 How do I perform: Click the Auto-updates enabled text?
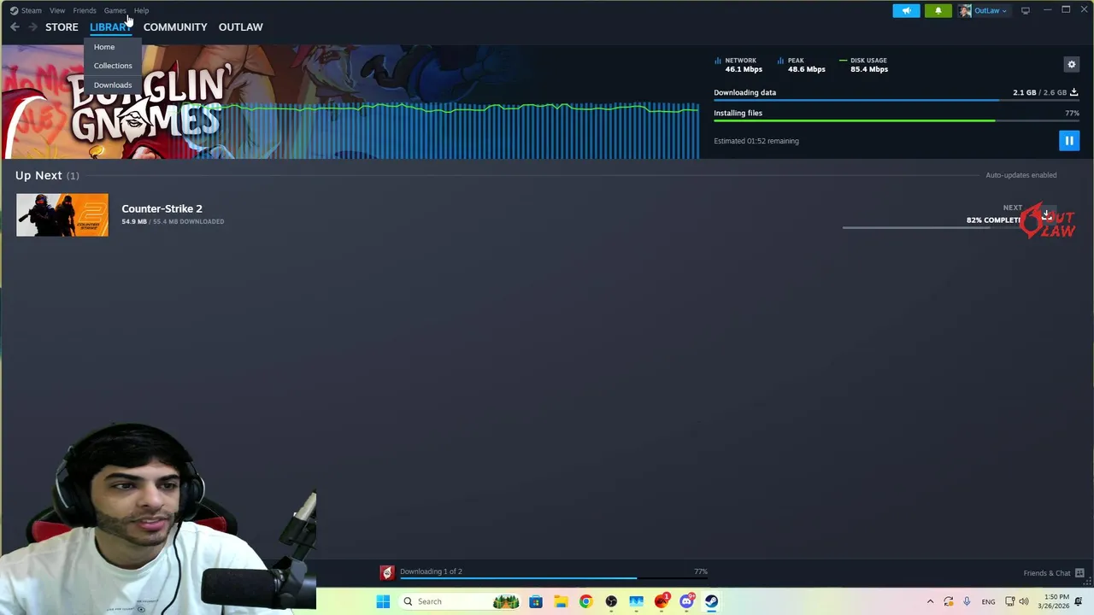[1020, 175]
